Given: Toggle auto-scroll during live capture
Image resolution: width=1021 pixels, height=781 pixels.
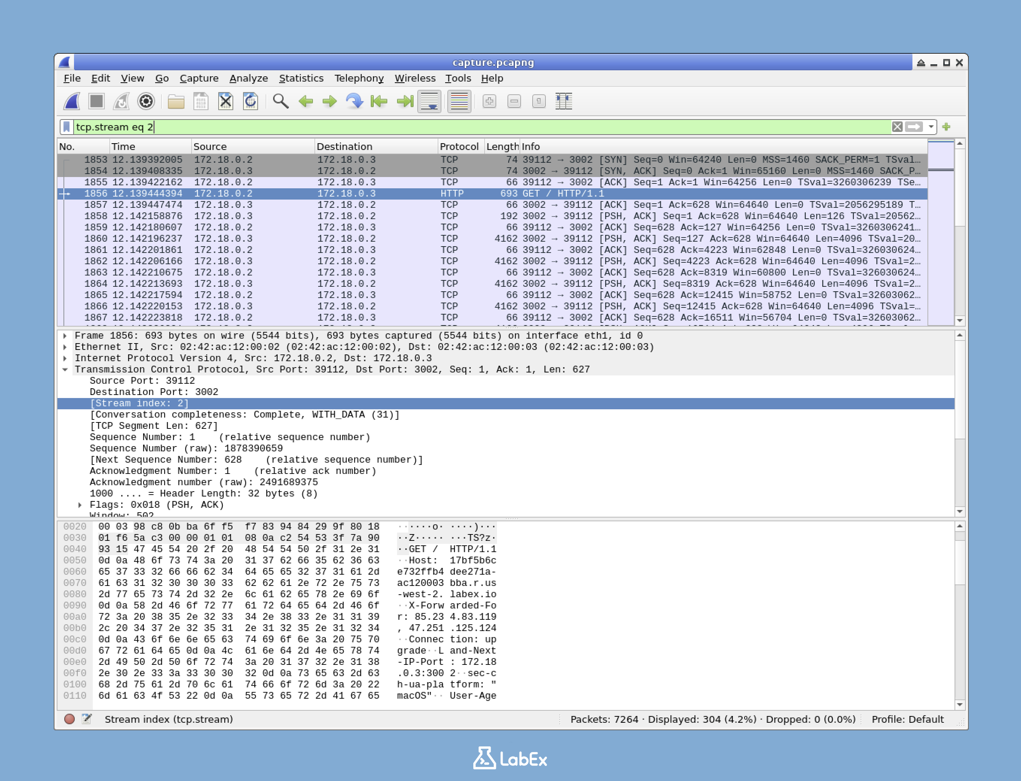Looking at the screenshot, I should pos(429,101).
